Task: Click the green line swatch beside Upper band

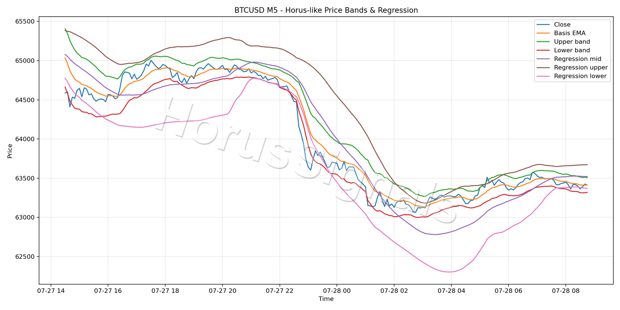Action: [543, 42]
